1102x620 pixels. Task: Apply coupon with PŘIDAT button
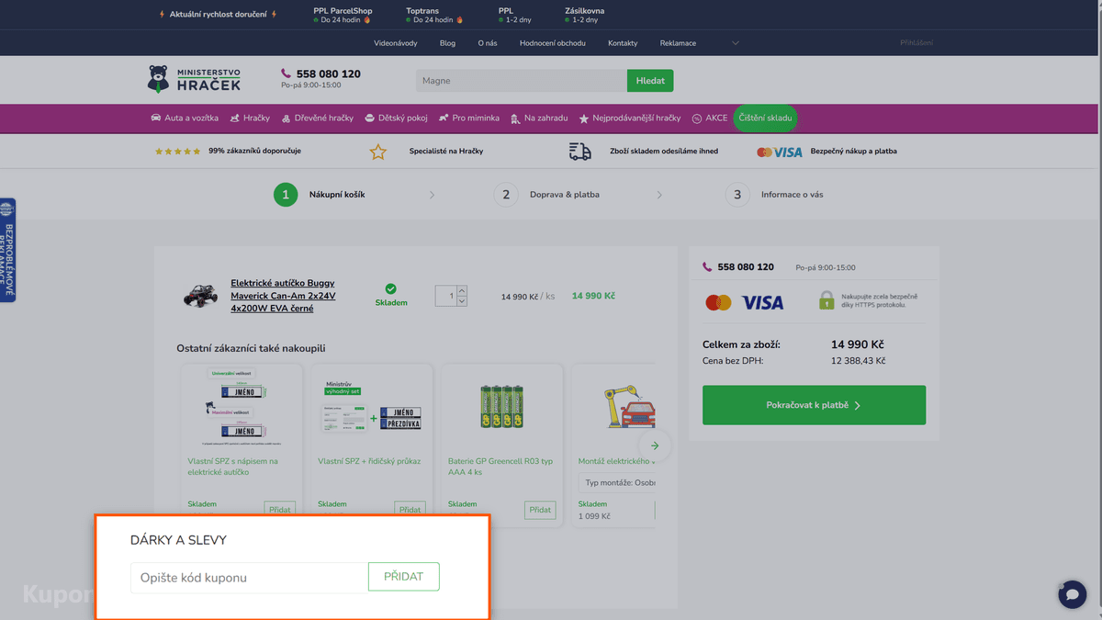[x=403, y=577]
